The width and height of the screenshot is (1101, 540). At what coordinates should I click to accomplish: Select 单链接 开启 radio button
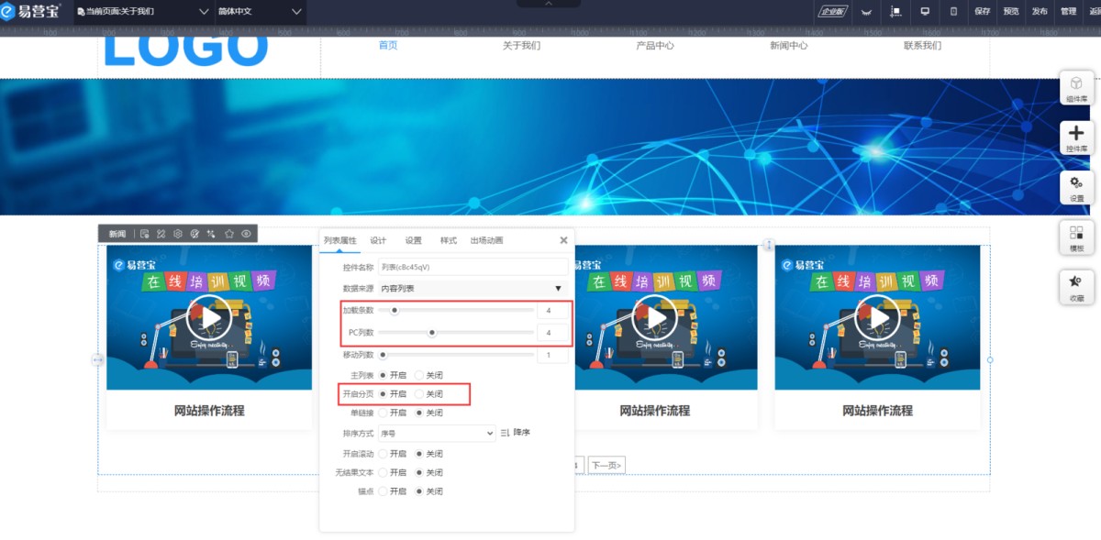[x=383, y=413]
